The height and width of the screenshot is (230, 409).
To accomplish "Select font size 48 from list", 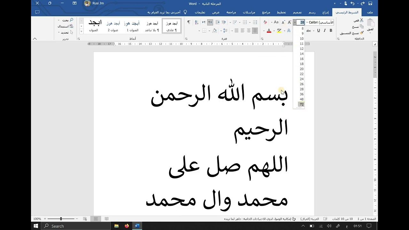I will pos(299,99).
